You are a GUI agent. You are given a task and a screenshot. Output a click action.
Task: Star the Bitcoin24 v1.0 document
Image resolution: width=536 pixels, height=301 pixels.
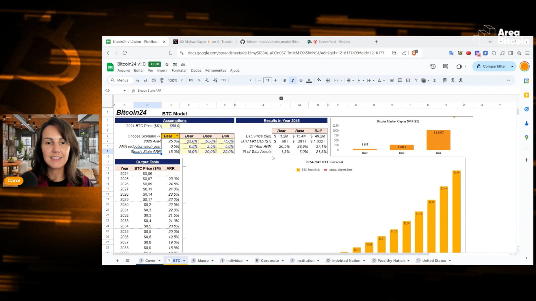(167, 64)
